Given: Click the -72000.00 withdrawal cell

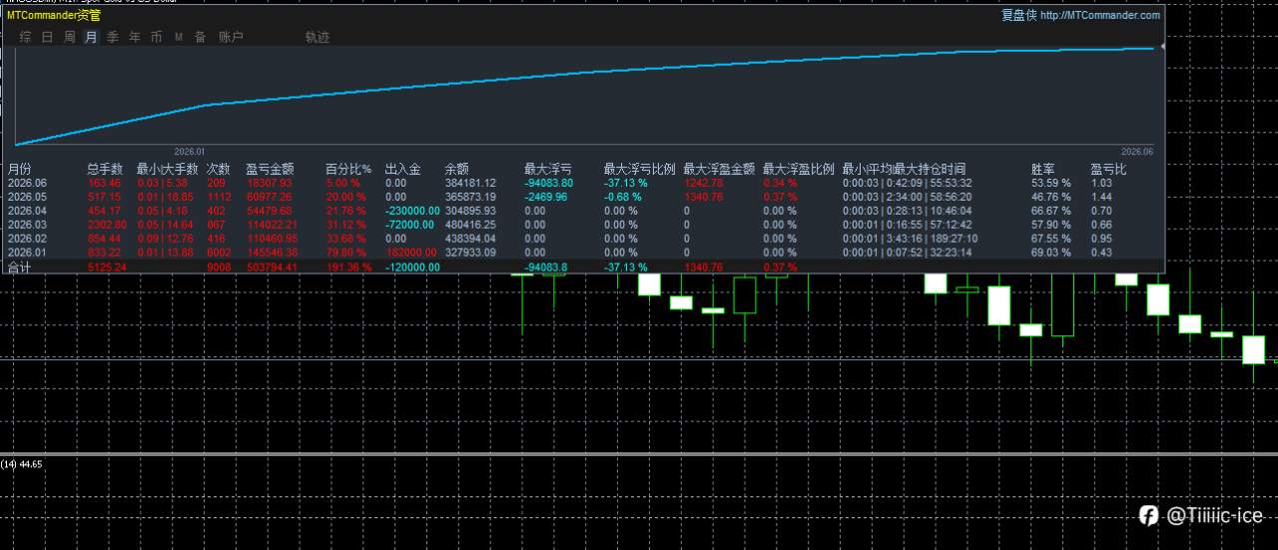Looking at the screenshot, I should pyautogui.click(x=409, y=225).
